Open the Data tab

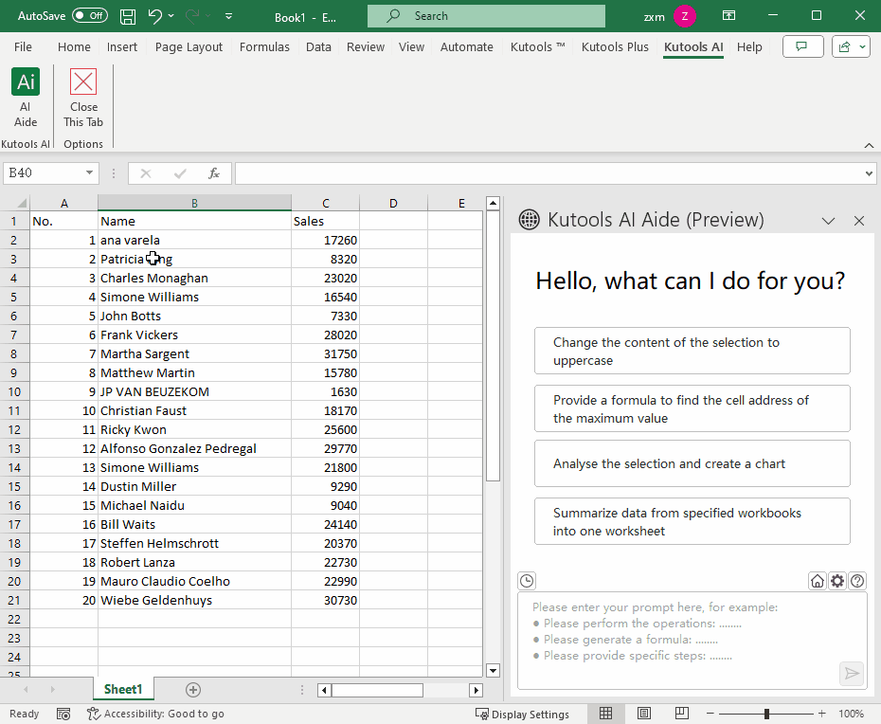(318, 47)
